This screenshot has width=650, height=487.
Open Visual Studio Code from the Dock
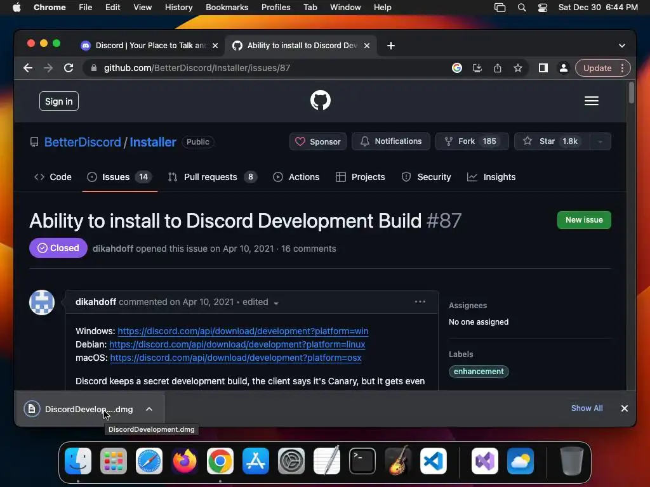coord(433,461)
